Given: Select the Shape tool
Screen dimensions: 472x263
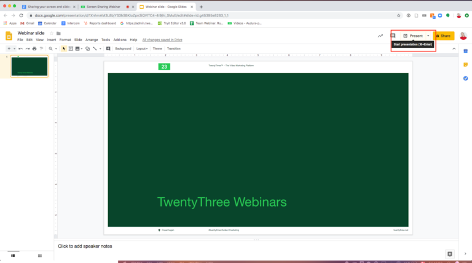Looking at the screenshot, I should click(x=88, y=48).
